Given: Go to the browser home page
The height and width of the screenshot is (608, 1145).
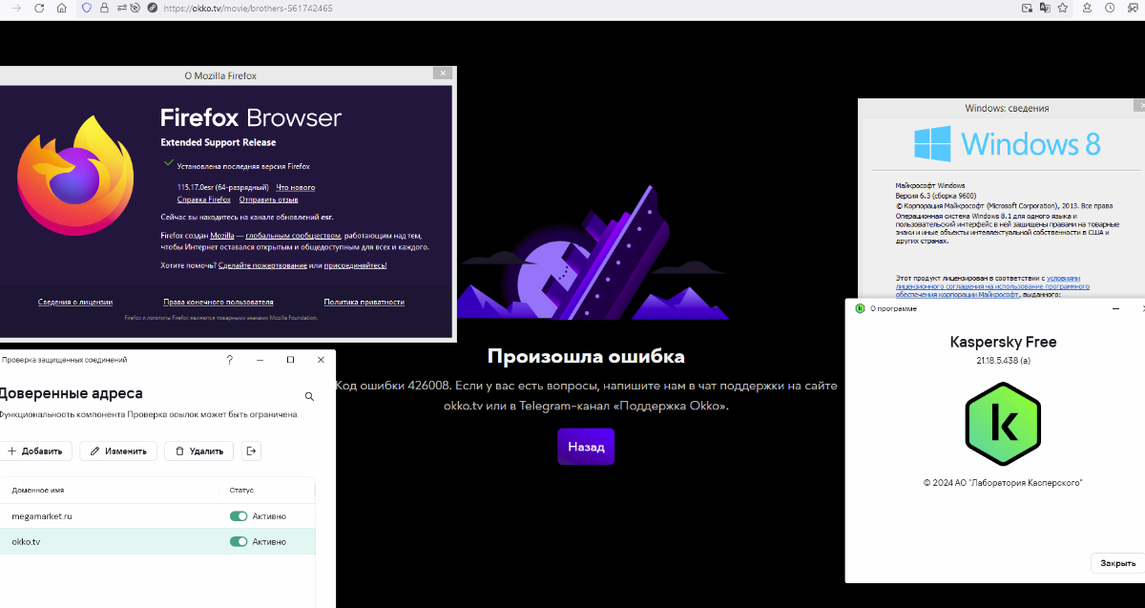Looking at the screenshot, I should tap(62, 8).
